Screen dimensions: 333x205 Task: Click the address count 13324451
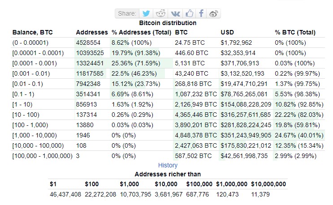(90, 64)
